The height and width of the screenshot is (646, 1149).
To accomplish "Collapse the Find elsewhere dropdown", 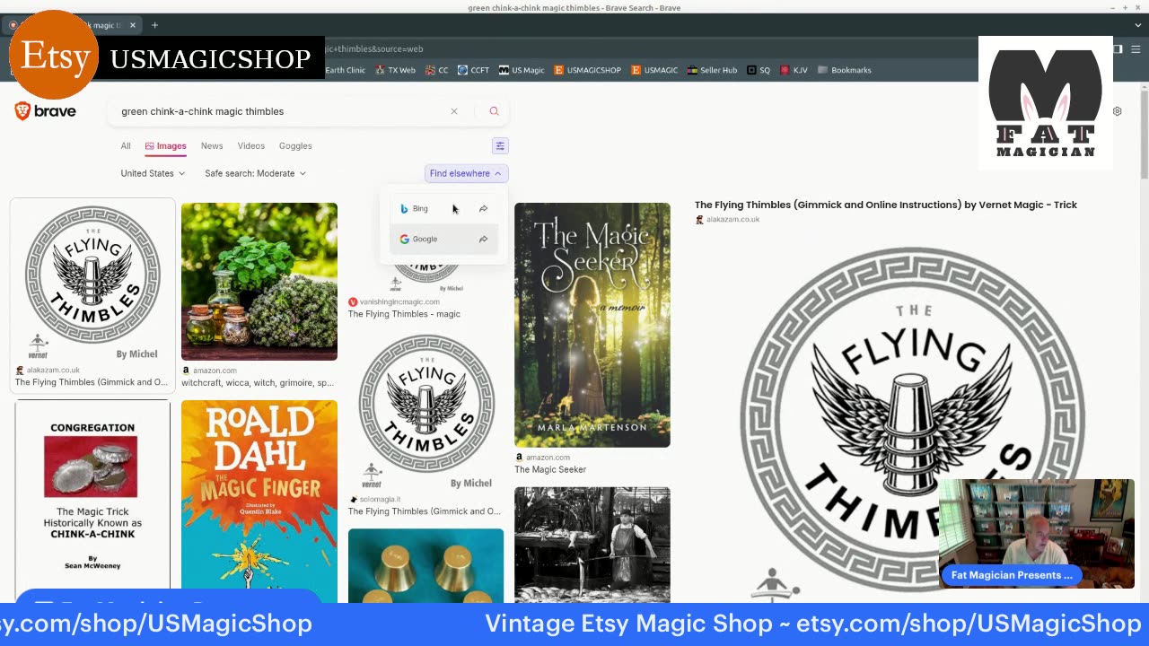I will pos(466,173).
